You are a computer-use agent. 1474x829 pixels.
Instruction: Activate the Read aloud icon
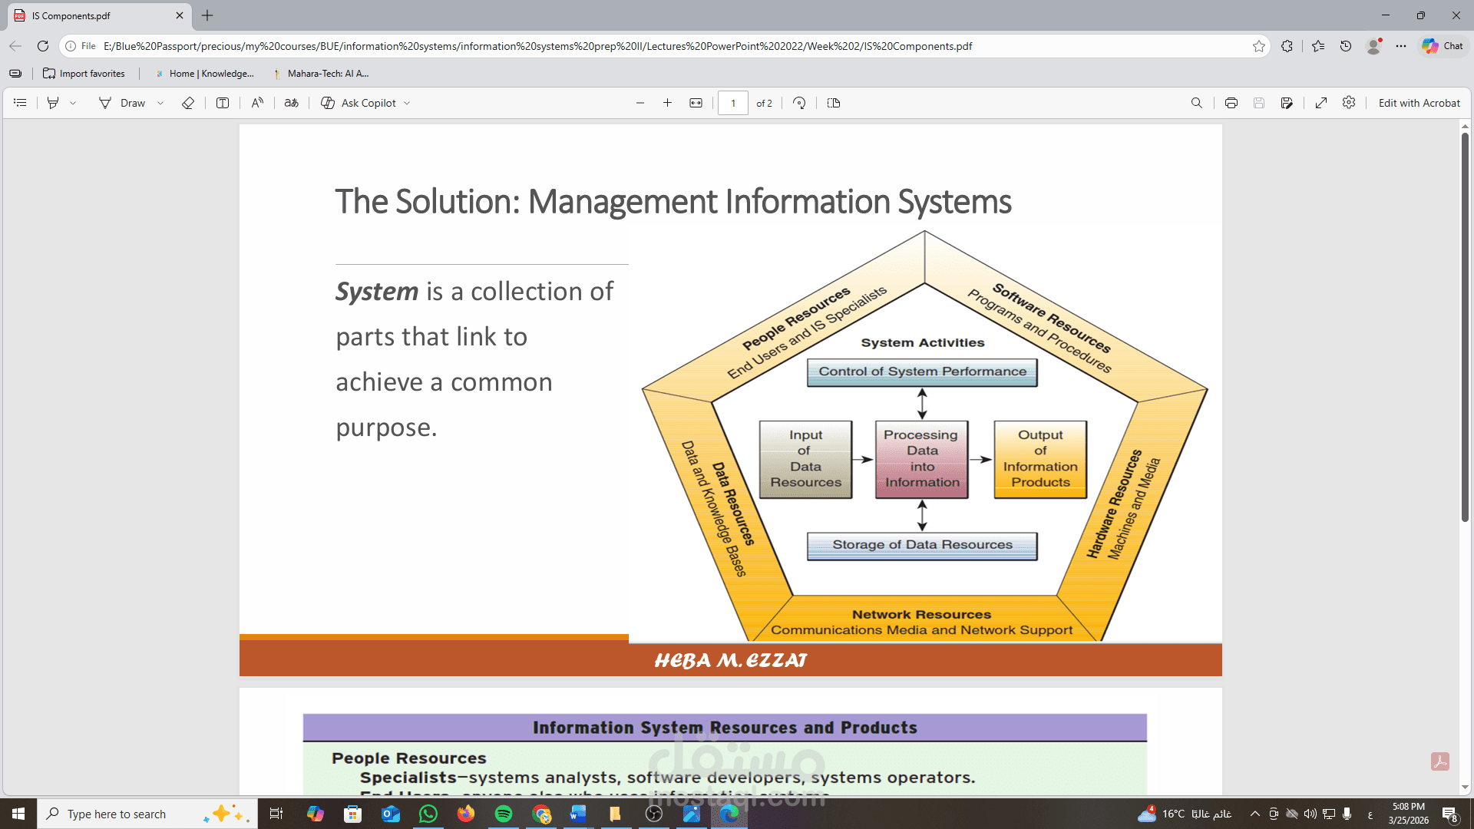point(257,103)
